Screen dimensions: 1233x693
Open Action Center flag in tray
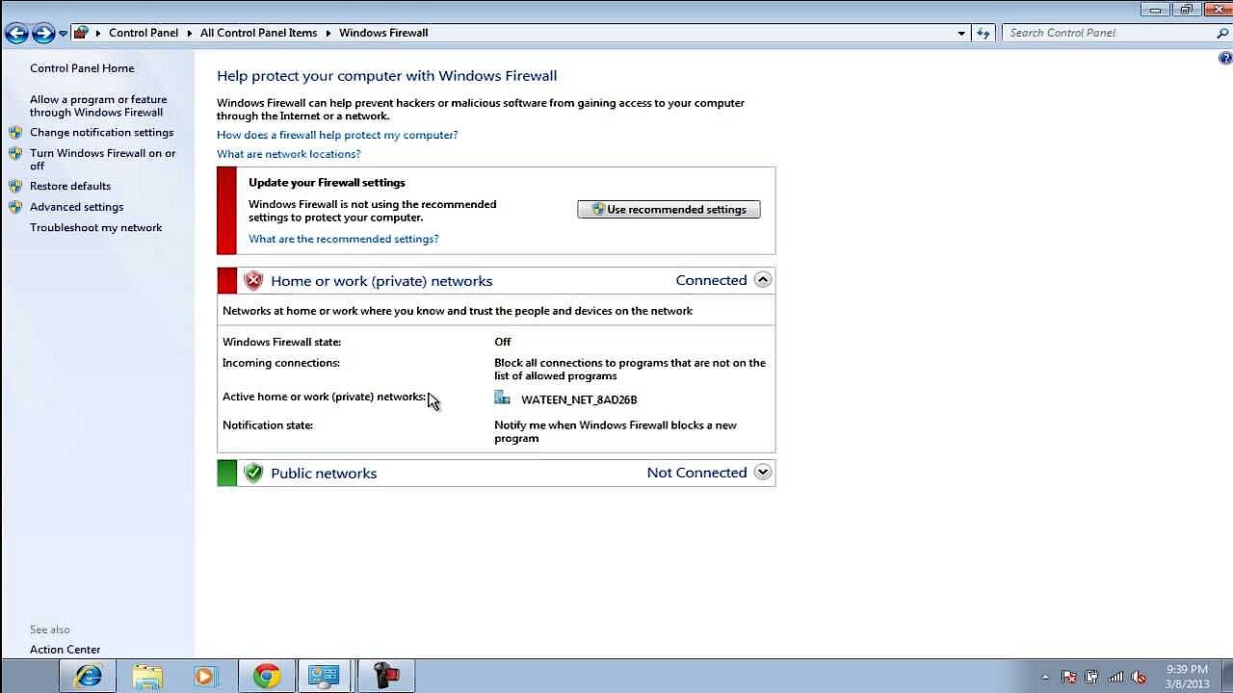(1068, 677)
